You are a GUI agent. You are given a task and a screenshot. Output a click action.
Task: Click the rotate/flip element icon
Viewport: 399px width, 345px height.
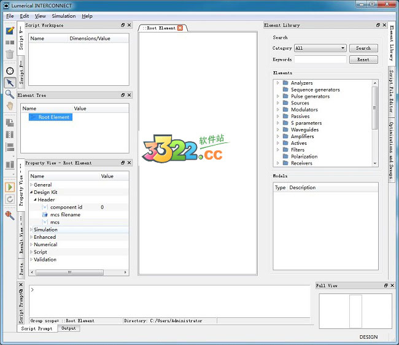(10, 123)
